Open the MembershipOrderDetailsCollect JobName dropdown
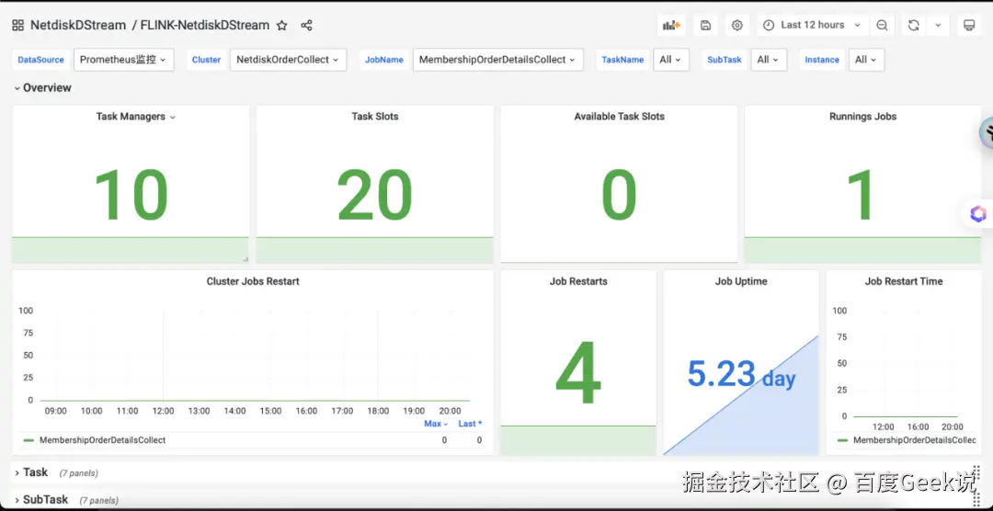Image resolution: width=993 pixels, height=511 pixels. point(497,60)
